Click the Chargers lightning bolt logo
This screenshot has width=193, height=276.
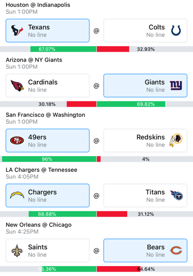[x=17, y=195]
